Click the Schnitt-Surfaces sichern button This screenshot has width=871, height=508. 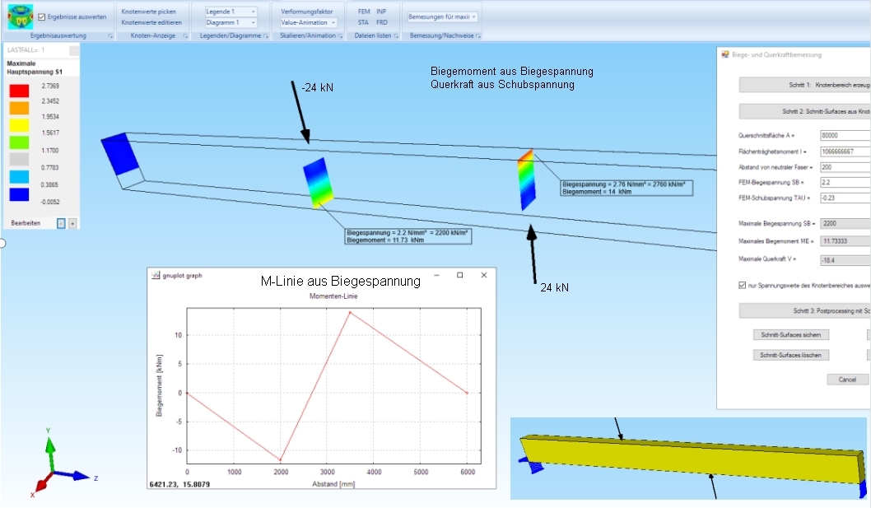[x=791, y=334]
